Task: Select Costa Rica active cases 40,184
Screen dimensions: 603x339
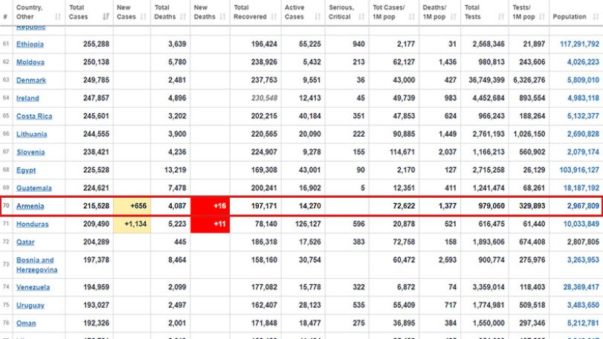Action: [310, 116]
